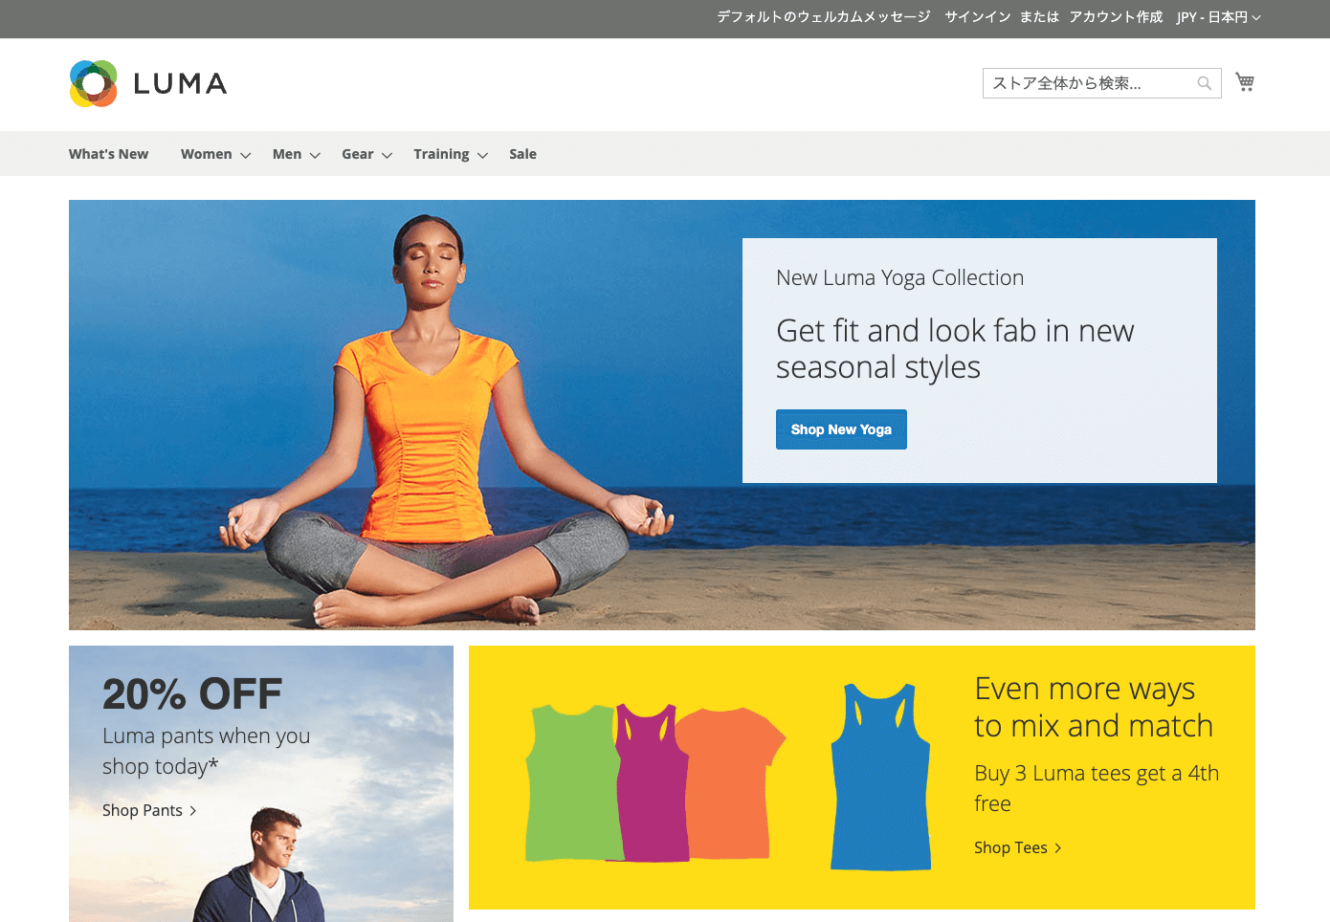Expand the Men menu chevron
The image size is (1330, 922).
(x=315, y=155)
